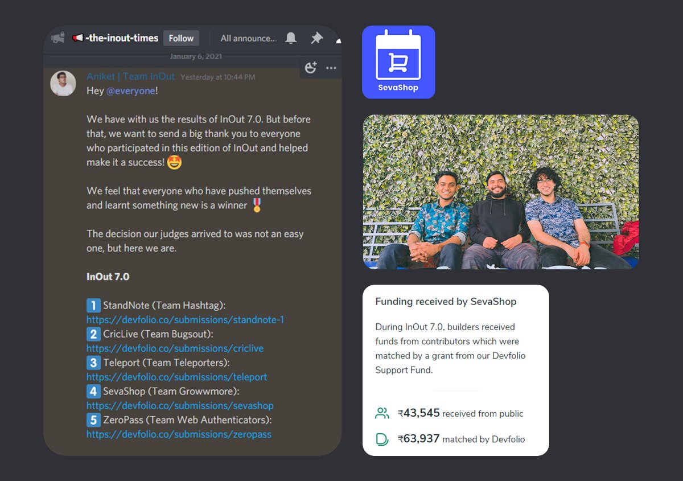
Task: Click the 'January 6, 2021' date divider text
Action: click(x=196, y=56)
